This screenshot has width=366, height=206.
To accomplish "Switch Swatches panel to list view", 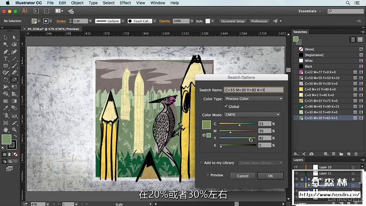I will pyautogui.click(x=353, y=39).
